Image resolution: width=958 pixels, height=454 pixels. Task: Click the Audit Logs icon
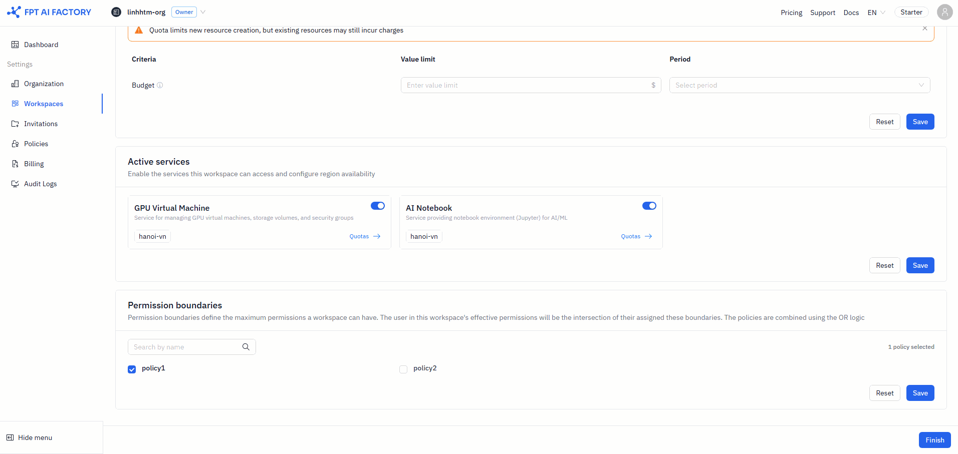point(15,184)
